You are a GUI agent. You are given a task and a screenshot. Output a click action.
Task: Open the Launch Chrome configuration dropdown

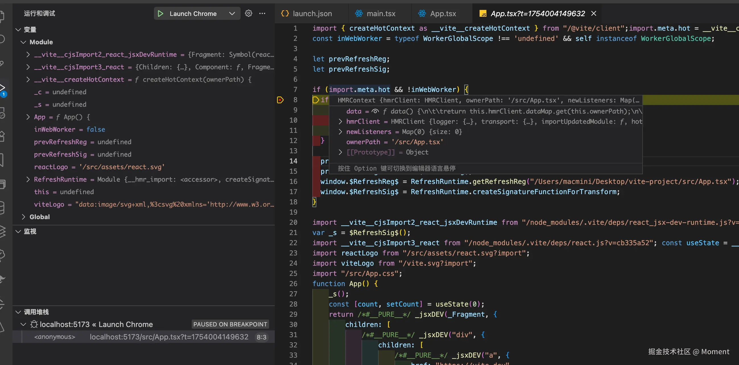(232, 13)
